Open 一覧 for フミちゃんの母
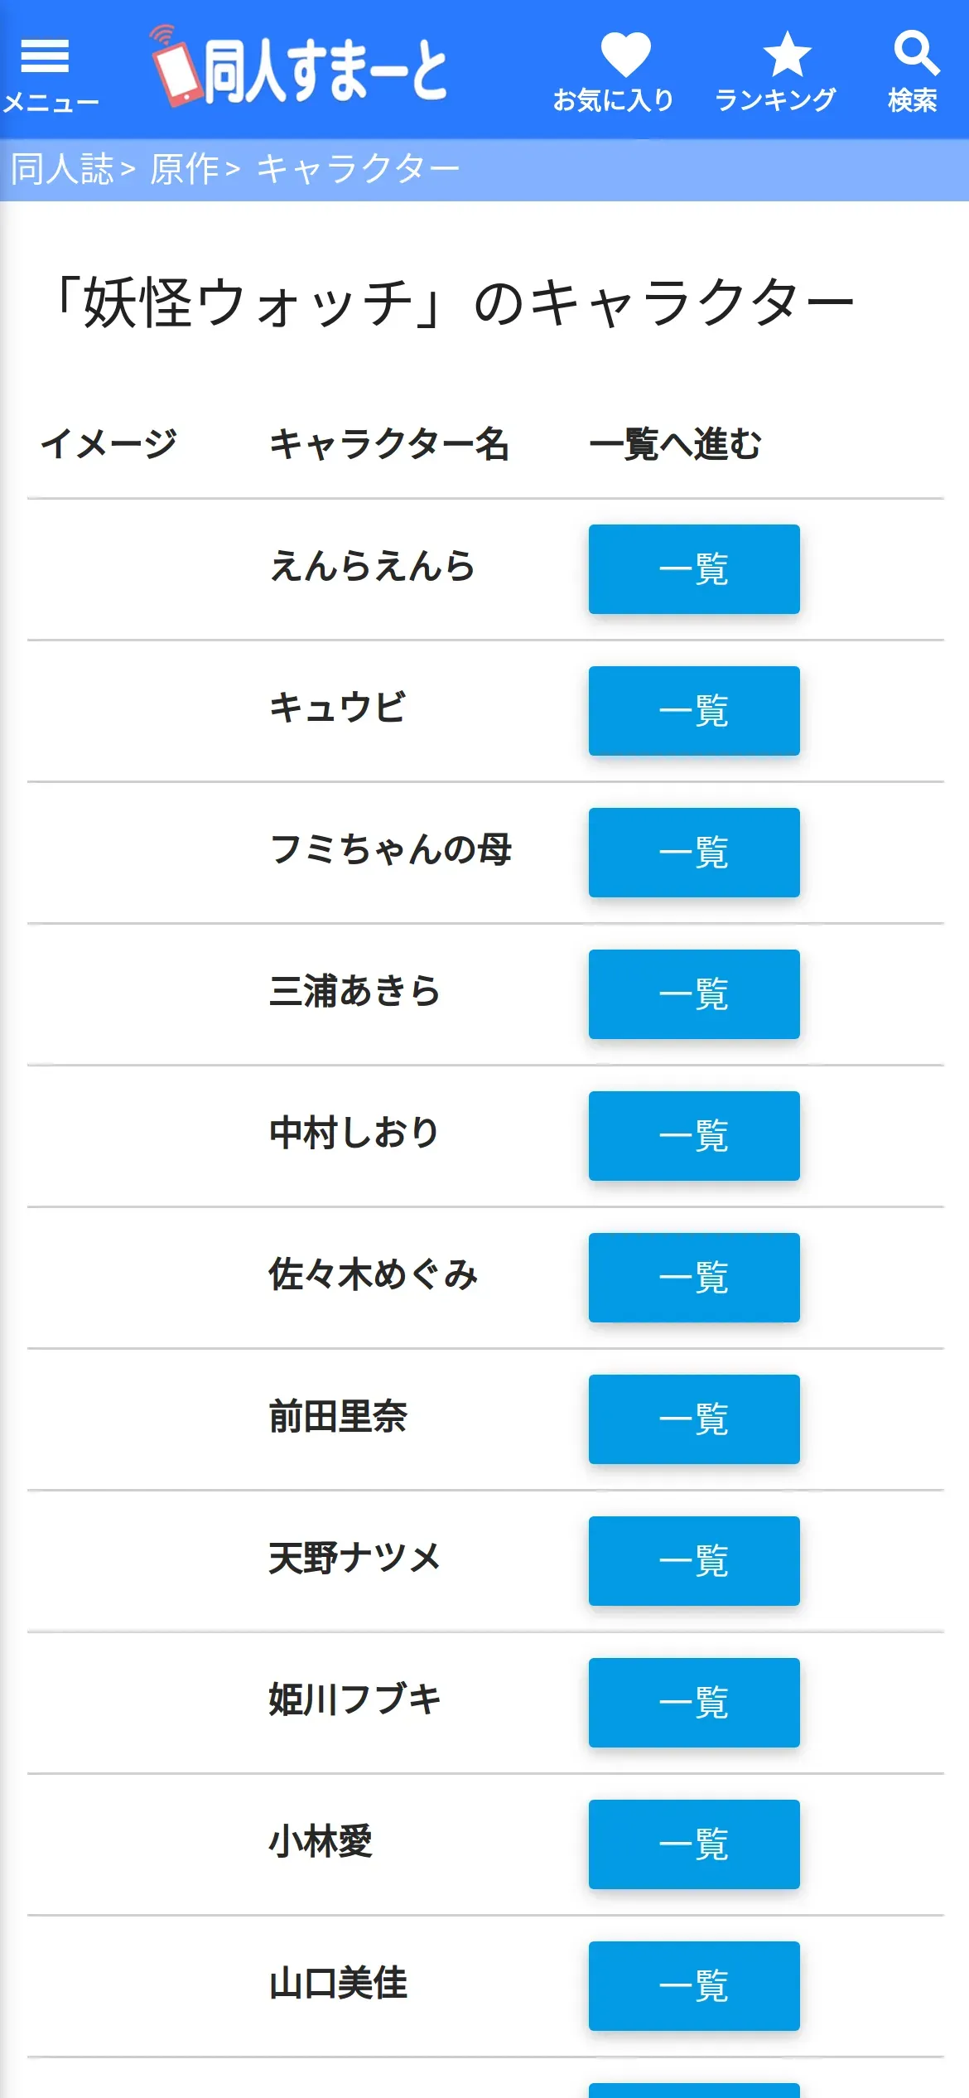Image resolution: width=969 pixels, height=2098 pixels. 694,853
